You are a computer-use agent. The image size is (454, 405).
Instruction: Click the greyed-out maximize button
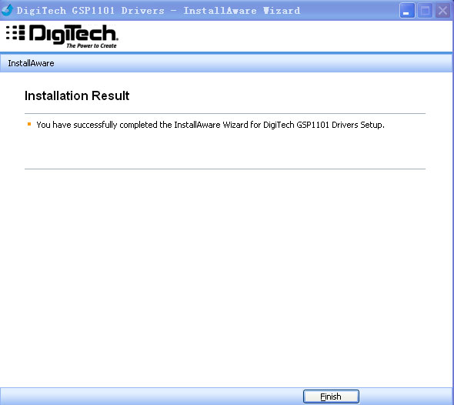point(425,11)
